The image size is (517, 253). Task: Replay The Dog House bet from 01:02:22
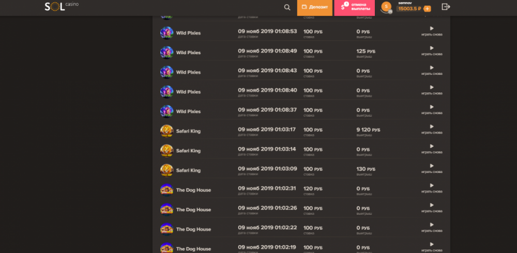click(x=432, y=227)
